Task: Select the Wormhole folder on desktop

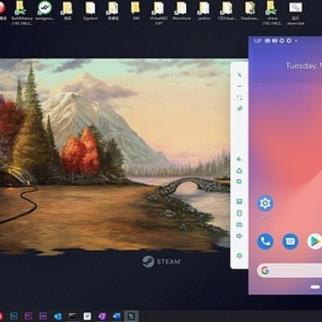Action: coord(182,11)
